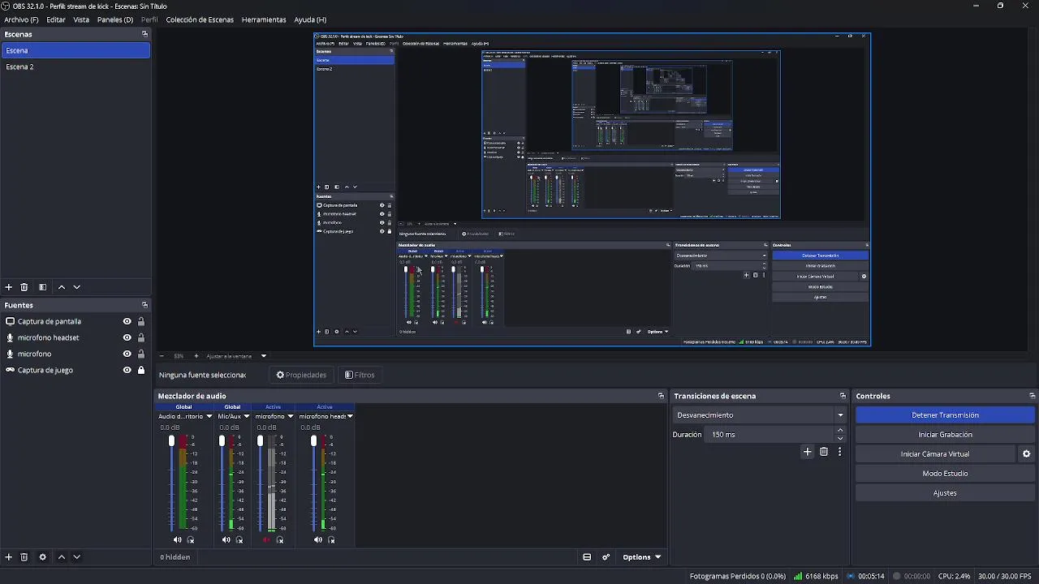Move the scene up in Escenas

coord(62,287)
